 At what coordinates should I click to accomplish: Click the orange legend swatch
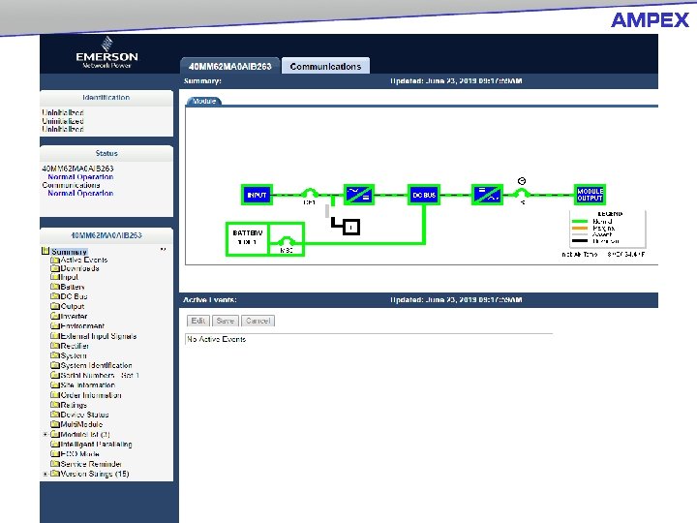pos(580,228)
